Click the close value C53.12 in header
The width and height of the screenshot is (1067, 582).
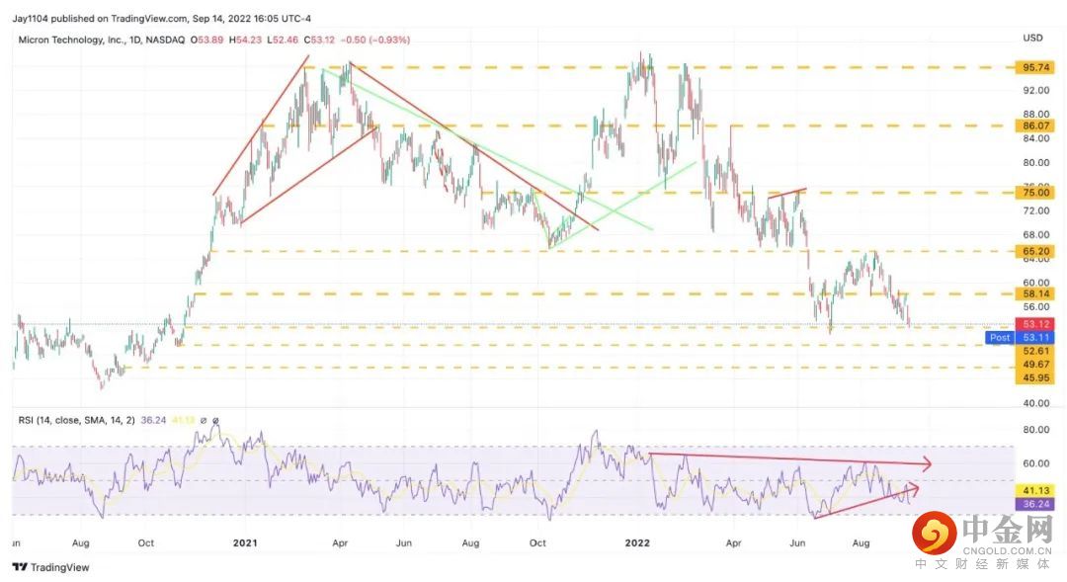319,41
